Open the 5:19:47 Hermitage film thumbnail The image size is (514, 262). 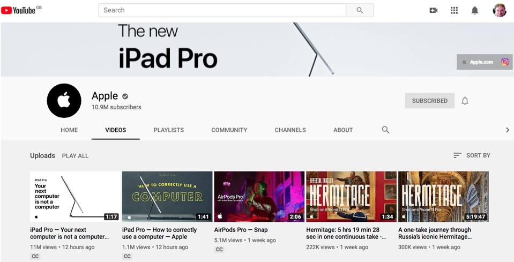[444, 197]
